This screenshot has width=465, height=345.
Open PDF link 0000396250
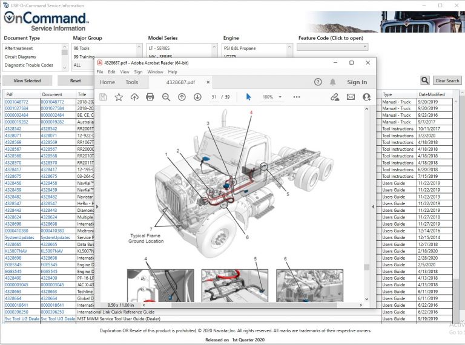point(16,312)
